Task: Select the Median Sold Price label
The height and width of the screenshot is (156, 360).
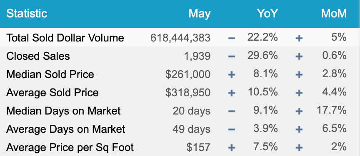Action: [50, 74]
